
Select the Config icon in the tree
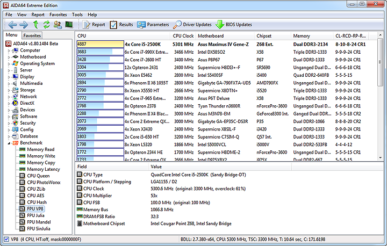pyautogui.click(x=15, y=129)
